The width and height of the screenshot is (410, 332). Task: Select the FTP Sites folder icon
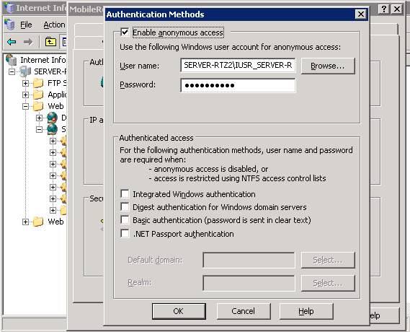38,83
